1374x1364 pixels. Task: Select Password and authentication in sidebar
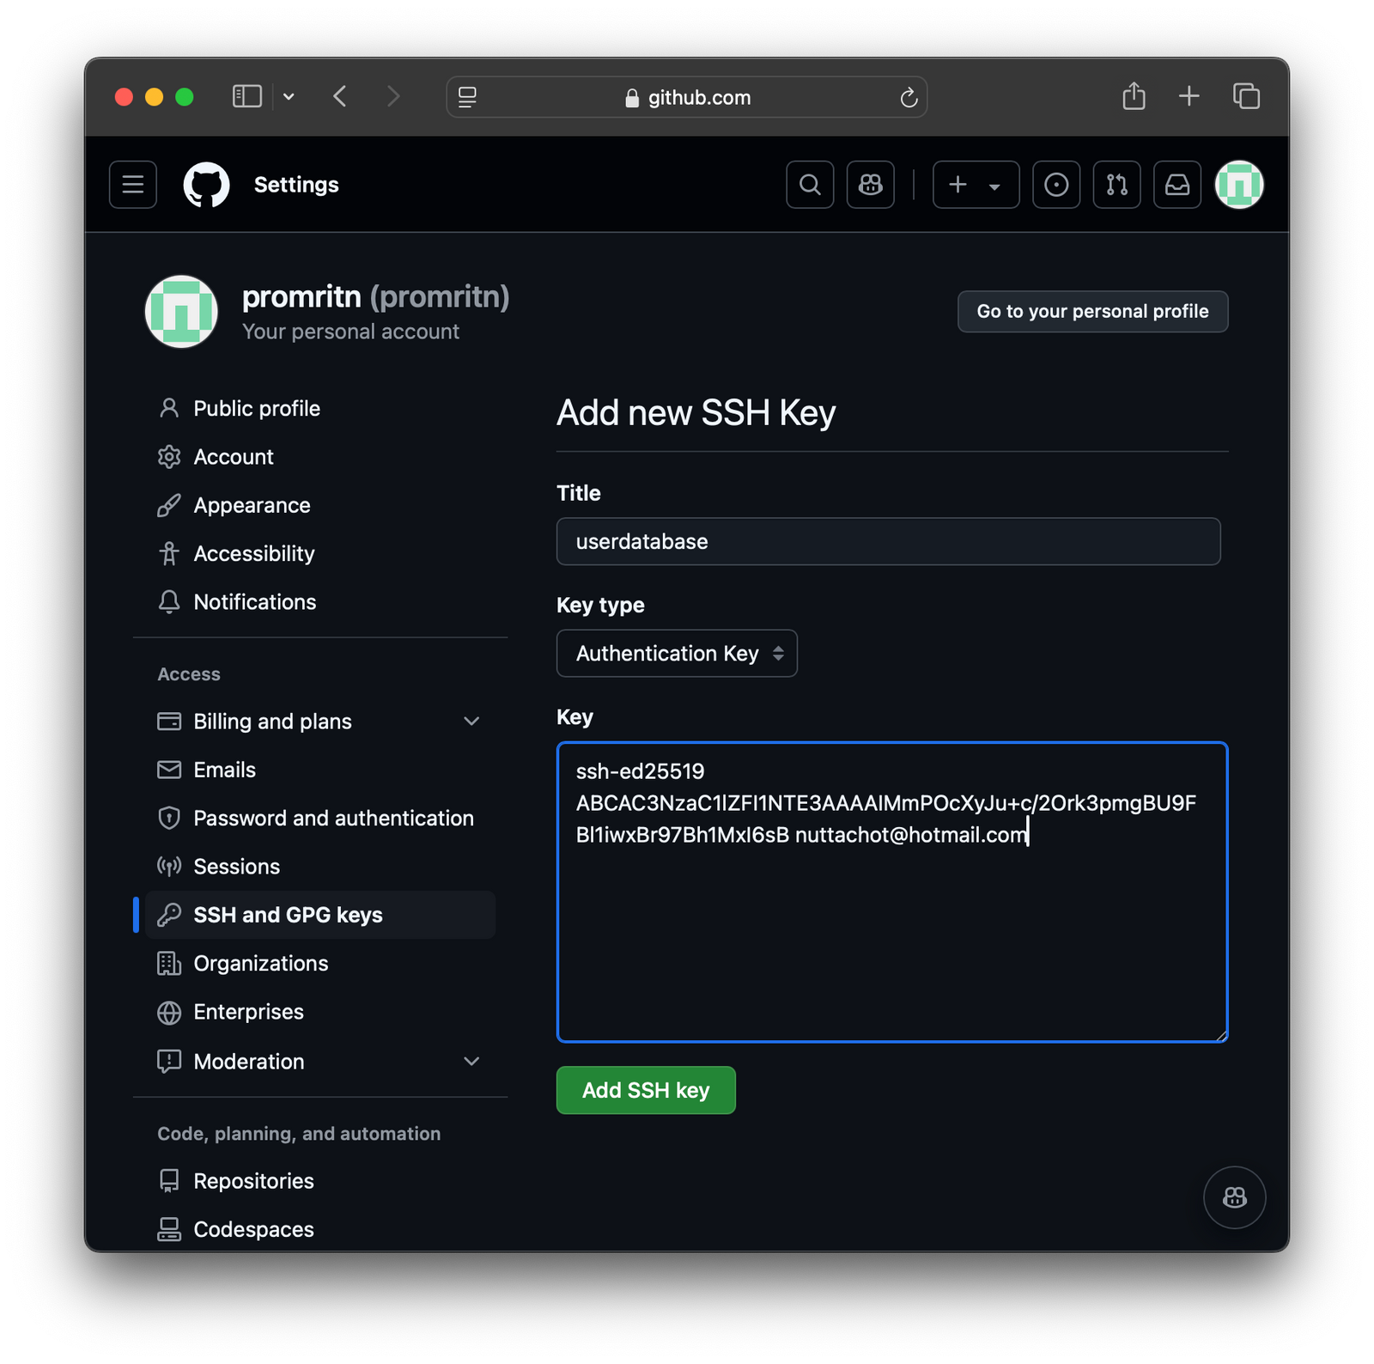(x=333, y=818)
